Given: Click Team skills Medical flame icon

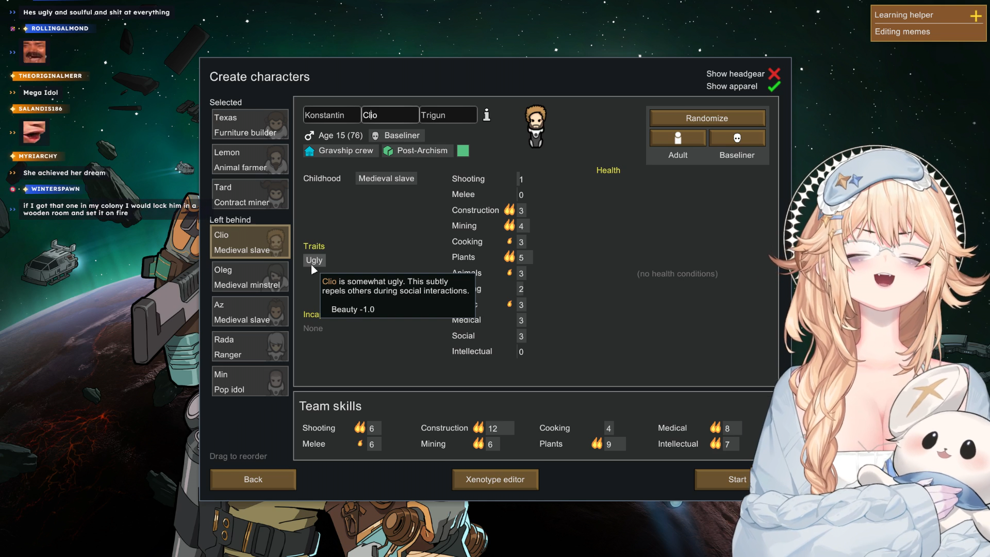Looking at the screenshot, I should click(715, 427).
